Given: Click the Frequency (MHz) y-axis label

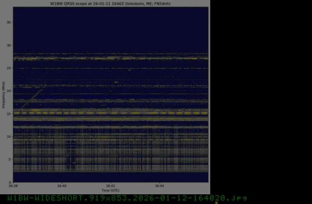Looking at the screenshot, I should pos(4,95).
